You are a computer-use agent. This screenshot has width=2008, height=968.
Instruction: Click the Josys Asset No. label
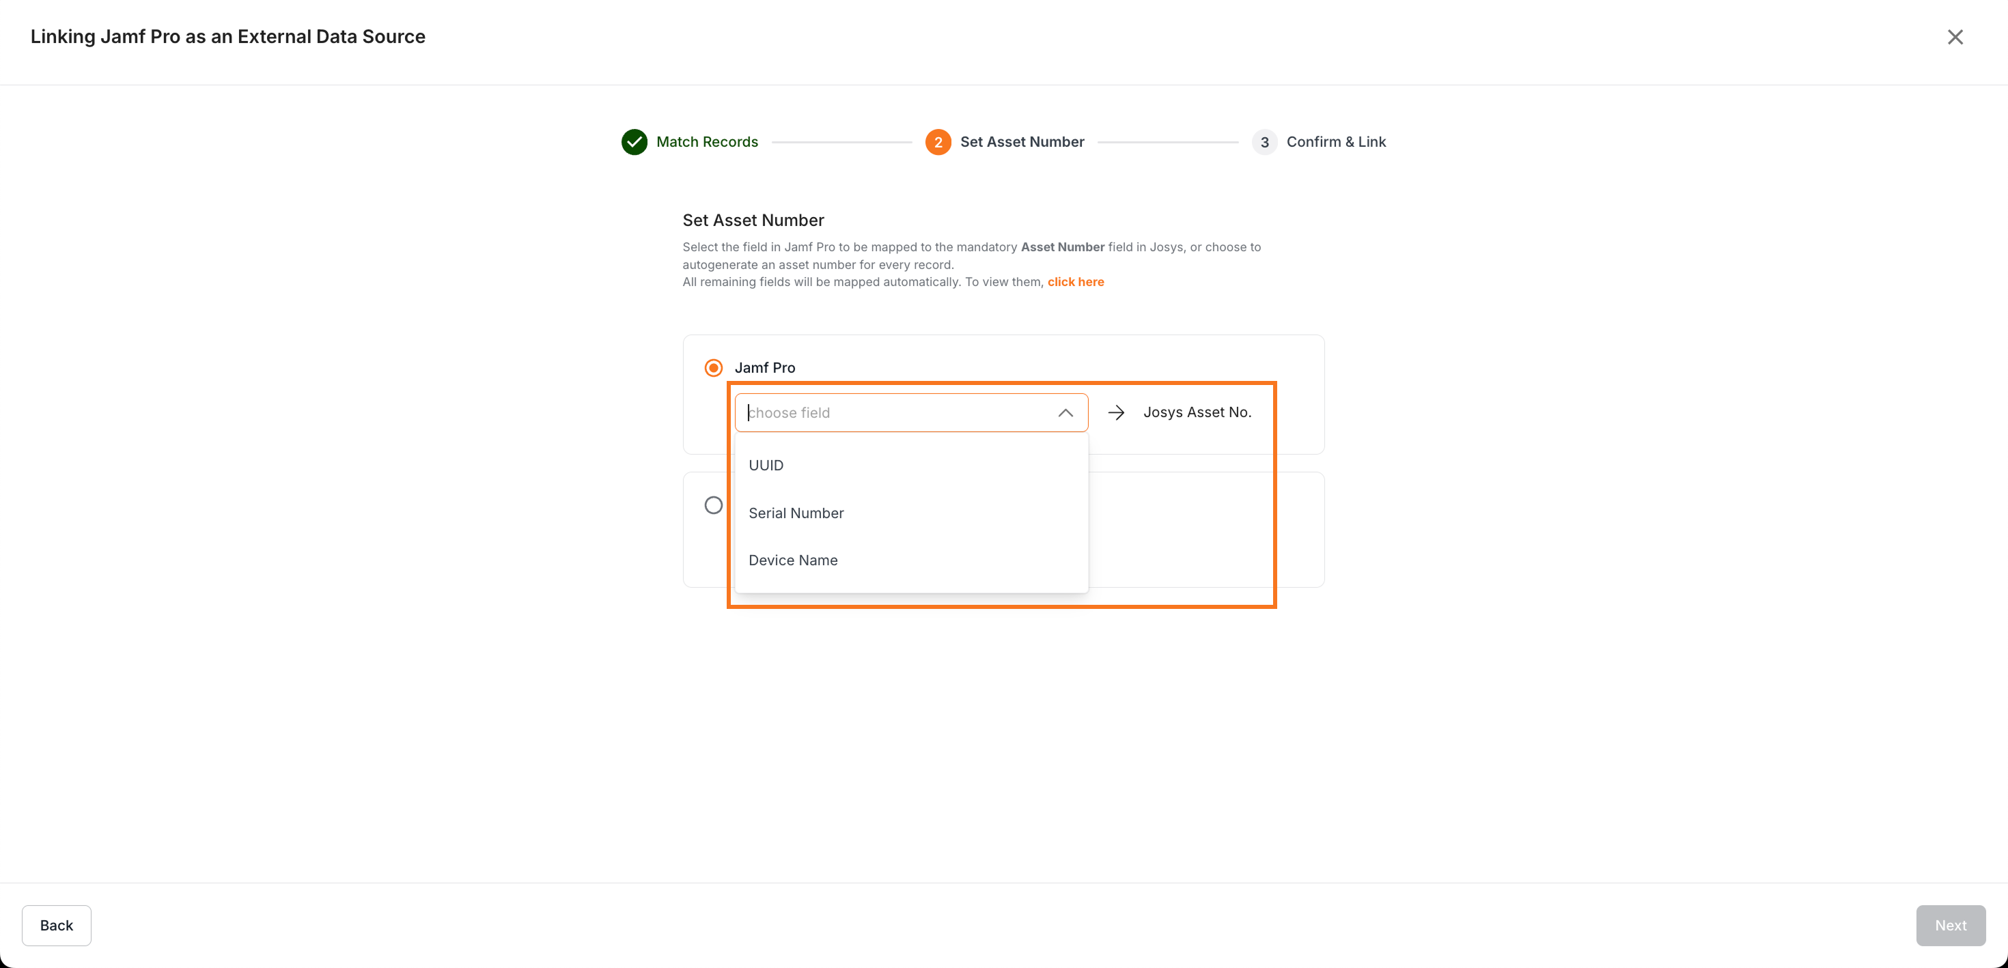tap(1197, 412)
